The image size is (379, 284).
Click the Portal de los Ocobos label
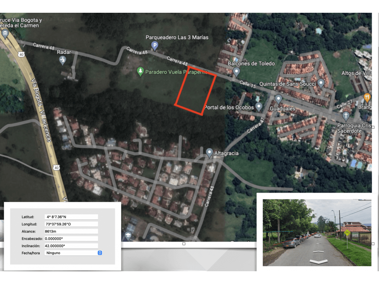229,108
